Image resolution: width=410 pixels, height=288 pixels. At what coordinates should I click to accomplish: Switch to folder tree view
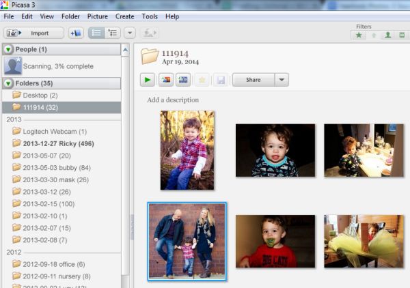[112, 33]
